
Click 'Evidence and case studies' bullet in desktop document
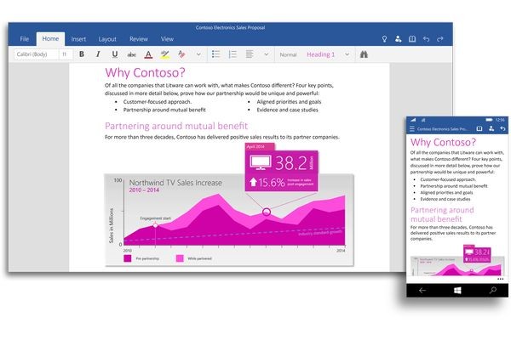coord(288,110)
